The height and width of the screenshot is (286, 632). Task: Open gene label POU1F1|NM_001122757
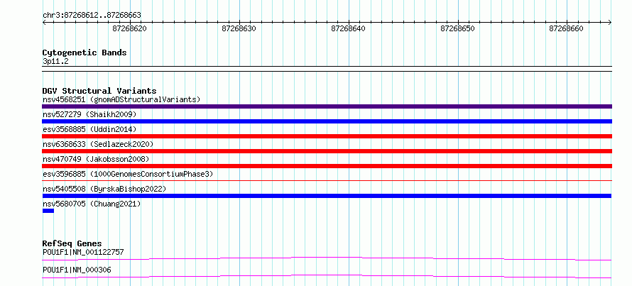point(83,252)
